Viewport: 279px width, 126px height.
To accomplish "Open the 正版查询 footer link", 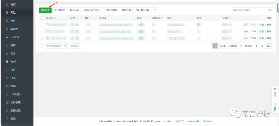I will click(208, 122).
